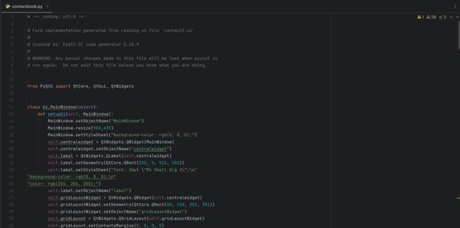Click the gridLayoutWidget.setGeometry QRect line
The height and width of the screenshot is (228, 460).
131,205
